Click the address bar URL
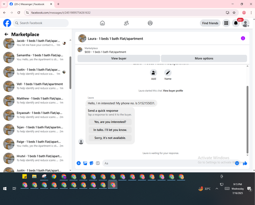This screenshot has width=255, height=205. (61, 13)
